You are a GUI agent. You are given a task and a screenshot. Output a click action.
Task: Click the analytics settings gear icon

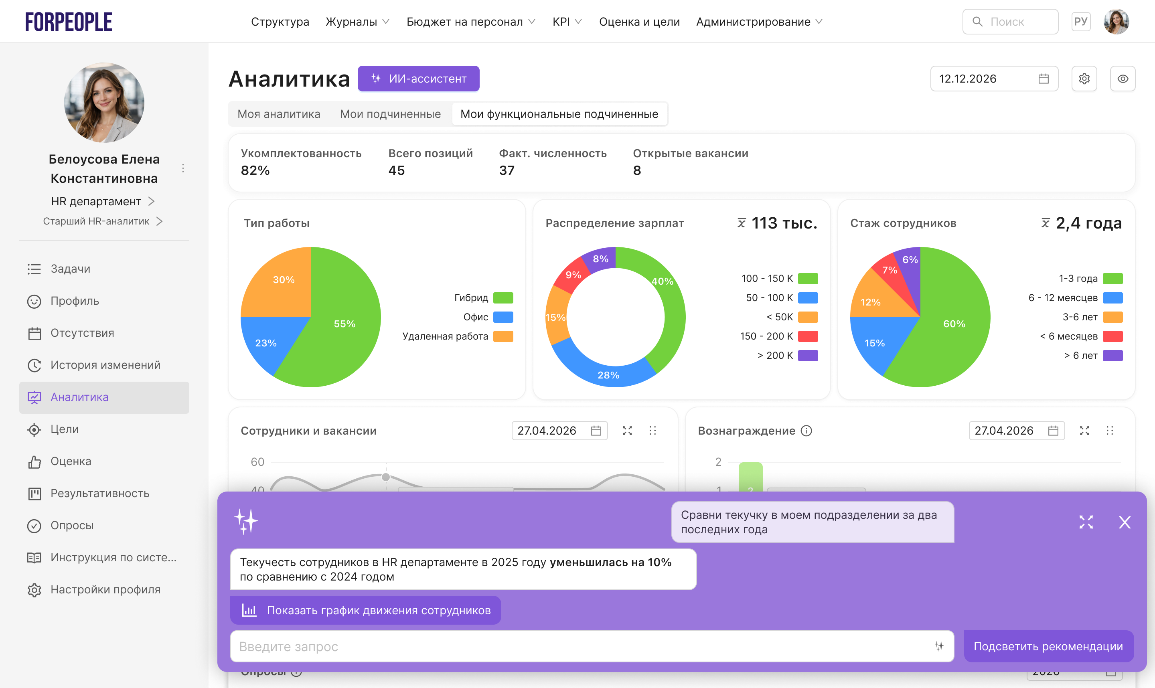coord(1084,79)
